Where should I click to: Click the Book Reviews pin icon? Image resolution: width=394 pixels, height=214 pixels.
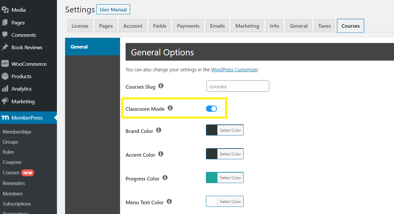[x=5, y=47]
